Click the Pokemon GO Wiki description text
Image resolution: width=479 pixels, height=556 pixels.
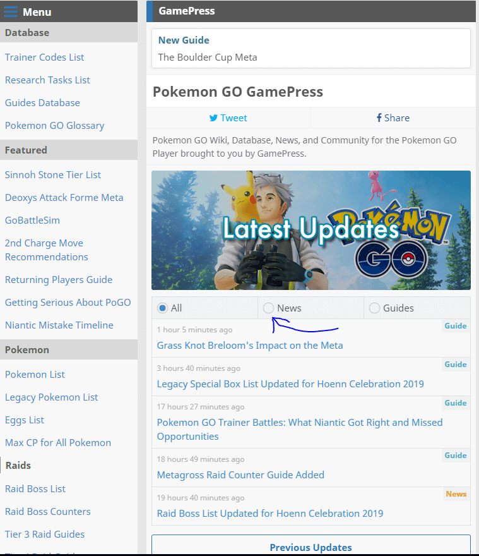point(304,147)
